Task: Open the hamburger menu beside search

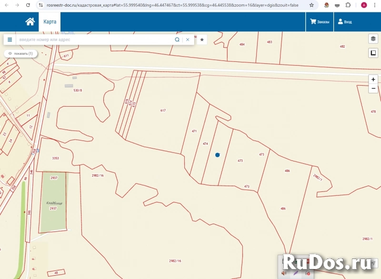Action: [x=10, y=40]
